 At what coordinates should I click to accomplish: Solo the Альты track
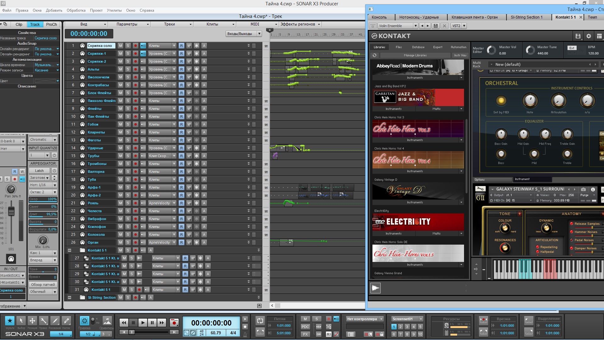pos(128,69)
